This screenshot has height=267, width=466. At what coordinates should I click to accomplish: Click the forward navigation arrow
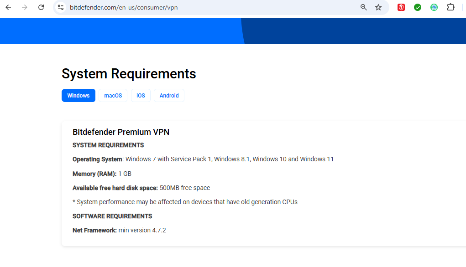pos(24,7)
